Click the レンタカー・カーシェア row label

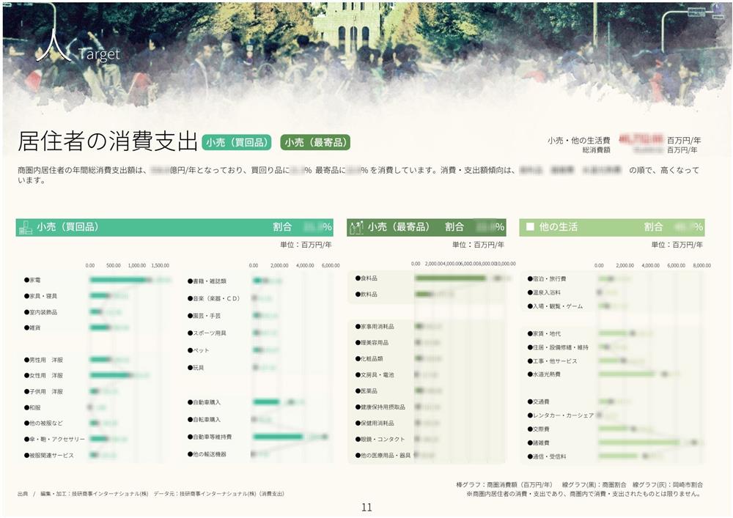click(x=561, y=415)
